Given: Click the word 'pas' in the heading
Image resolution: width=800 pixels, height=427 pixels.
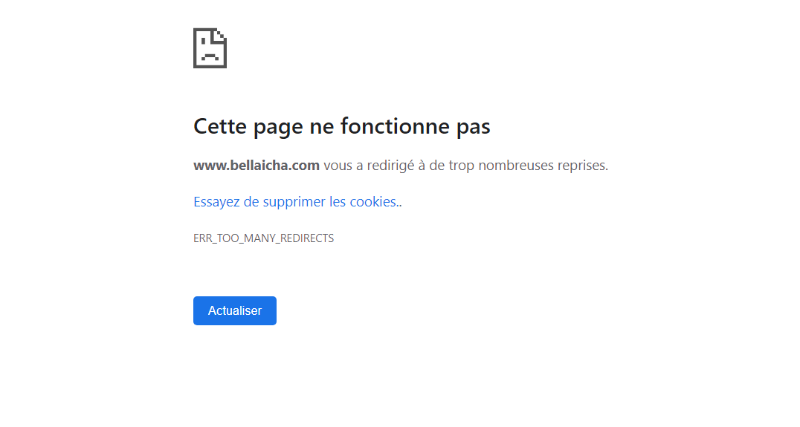Looking at the screenshot, I should (x=474, y=128).
